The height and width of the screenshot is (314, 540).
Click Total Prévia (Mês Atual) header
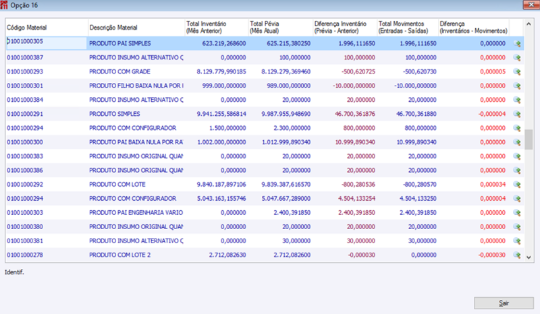[x=280, y=28]
